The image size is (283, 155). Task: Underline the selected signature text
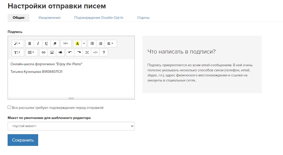47,44
